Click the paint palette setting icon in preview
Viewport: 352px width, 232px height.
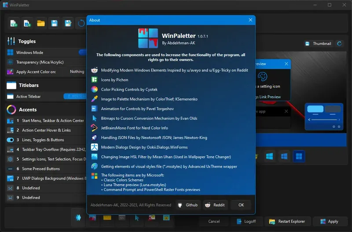point(262,76)
